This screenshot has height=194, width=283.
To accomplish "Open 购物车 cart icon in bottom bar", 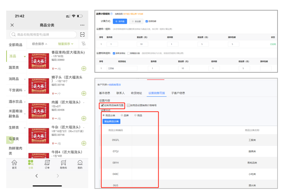I will (x=63, y=164).
